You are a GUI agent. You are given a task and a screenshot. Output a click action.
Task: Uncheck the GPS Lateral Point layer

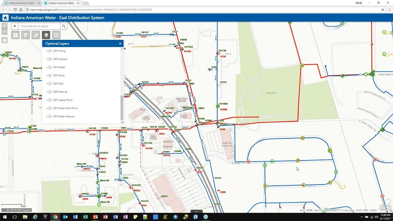click(x=50, y=100)
